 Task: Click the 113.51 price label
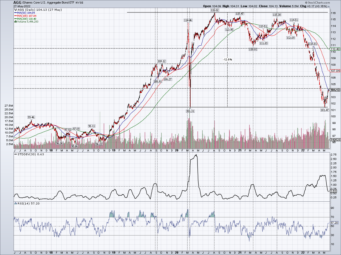coord(263,26)
